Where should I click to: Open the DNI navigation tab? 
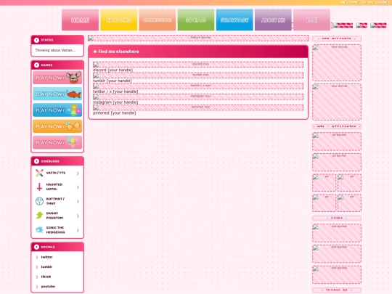coord(311,20)
